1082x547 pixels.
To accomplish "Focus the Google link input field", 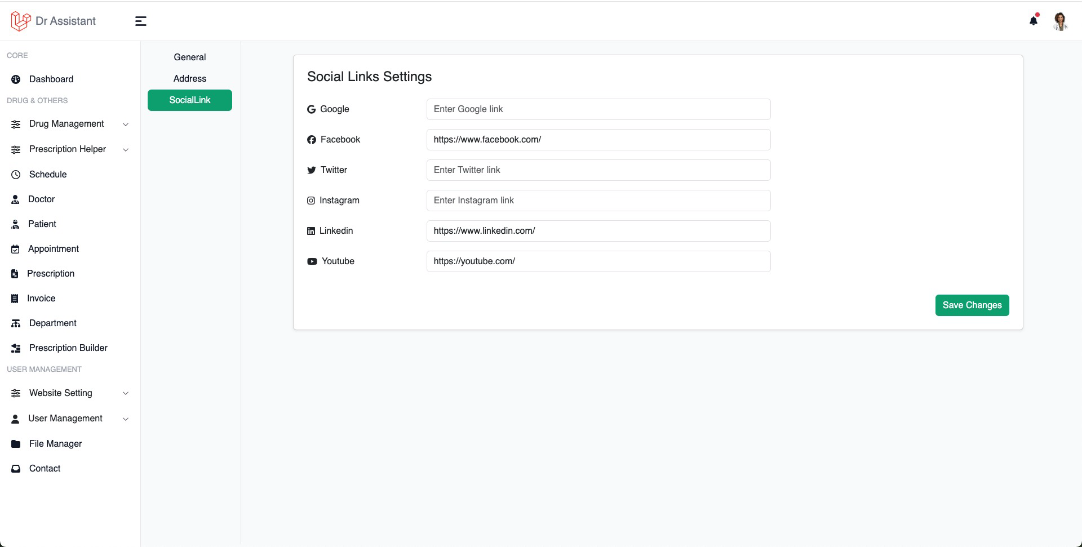I will pyautogui.click(x=598, y=109).
